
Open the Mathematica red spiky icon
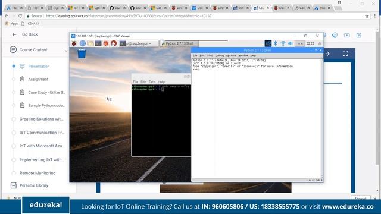coord(106,43)
